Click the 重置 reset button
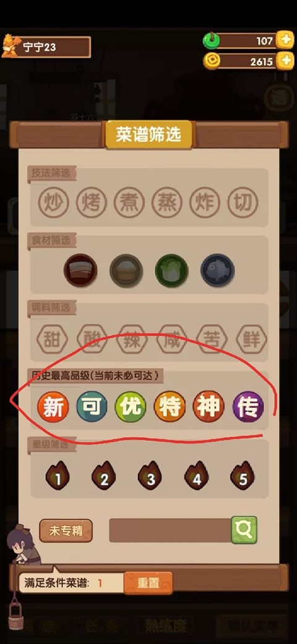The width and height of the screenshot is (297, 644). [148, 583]
